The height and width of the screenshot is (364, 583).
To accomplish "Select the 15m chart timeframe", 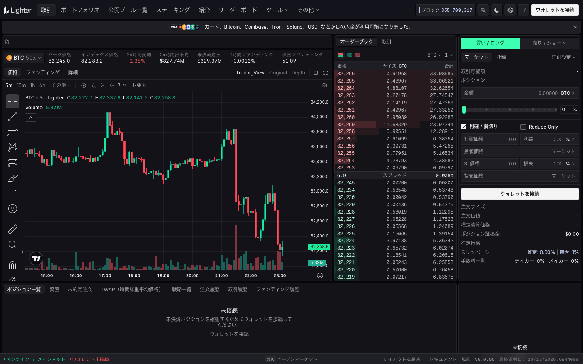I will coord(21,85).
